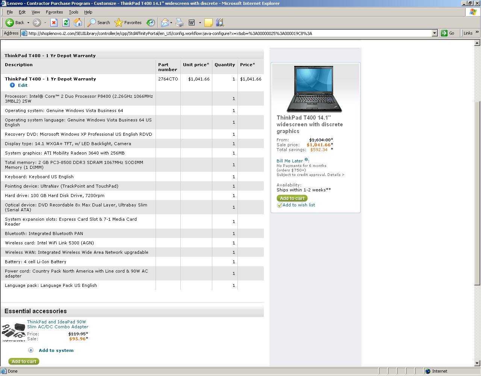481x376 pixels.
Task: Print the page with printer icon
Action: pyautogui.click(x=180, y=23)
